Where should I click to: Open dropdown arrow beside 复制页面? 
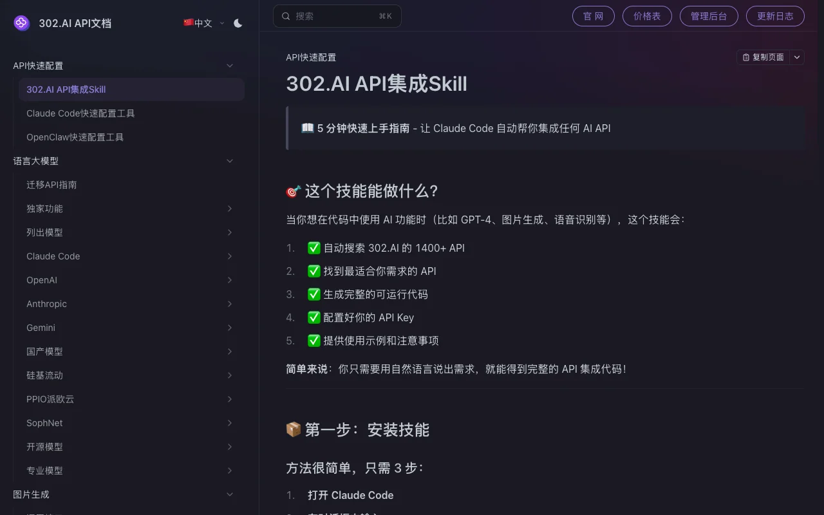[x=797, y=57]
